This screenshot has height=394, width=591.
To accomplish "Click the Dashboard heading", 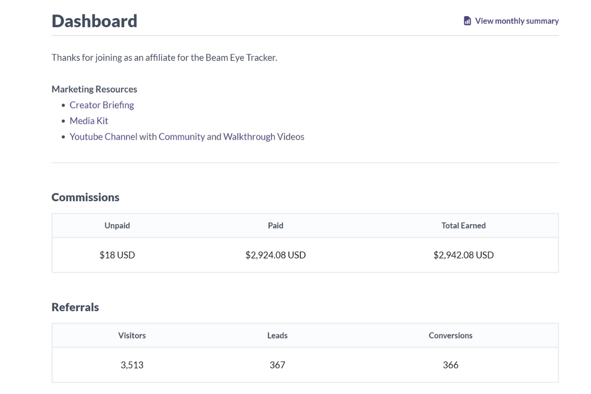I will click(95, 21).
